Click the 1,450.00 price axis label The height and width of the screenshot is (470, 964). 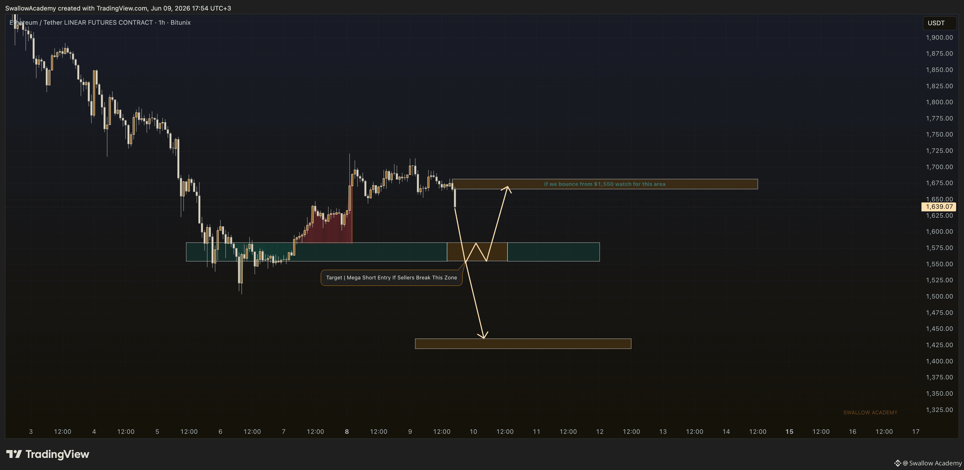(939, 329)
